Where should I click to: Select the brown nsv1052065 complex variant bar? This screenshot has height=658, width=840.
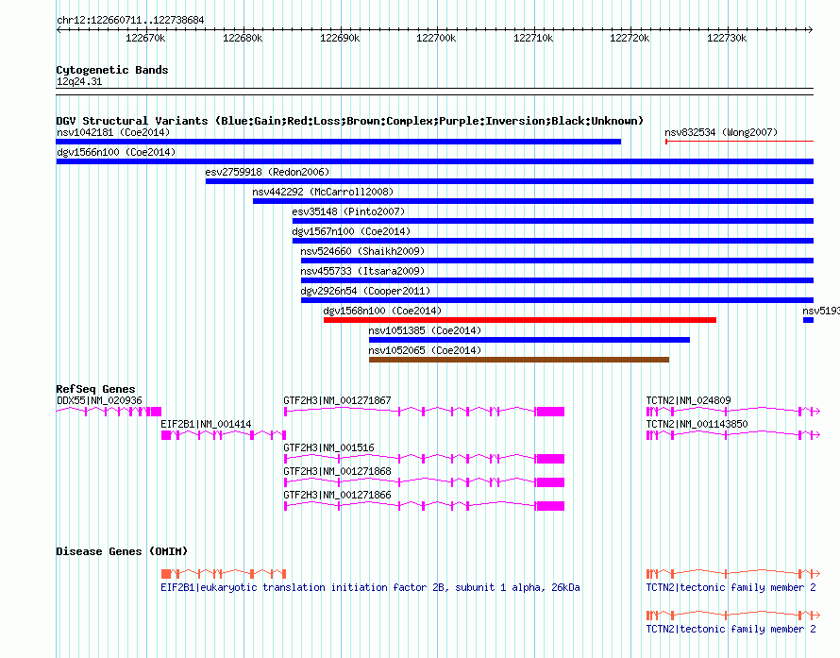pyautogui.click(x=519, y=360)
